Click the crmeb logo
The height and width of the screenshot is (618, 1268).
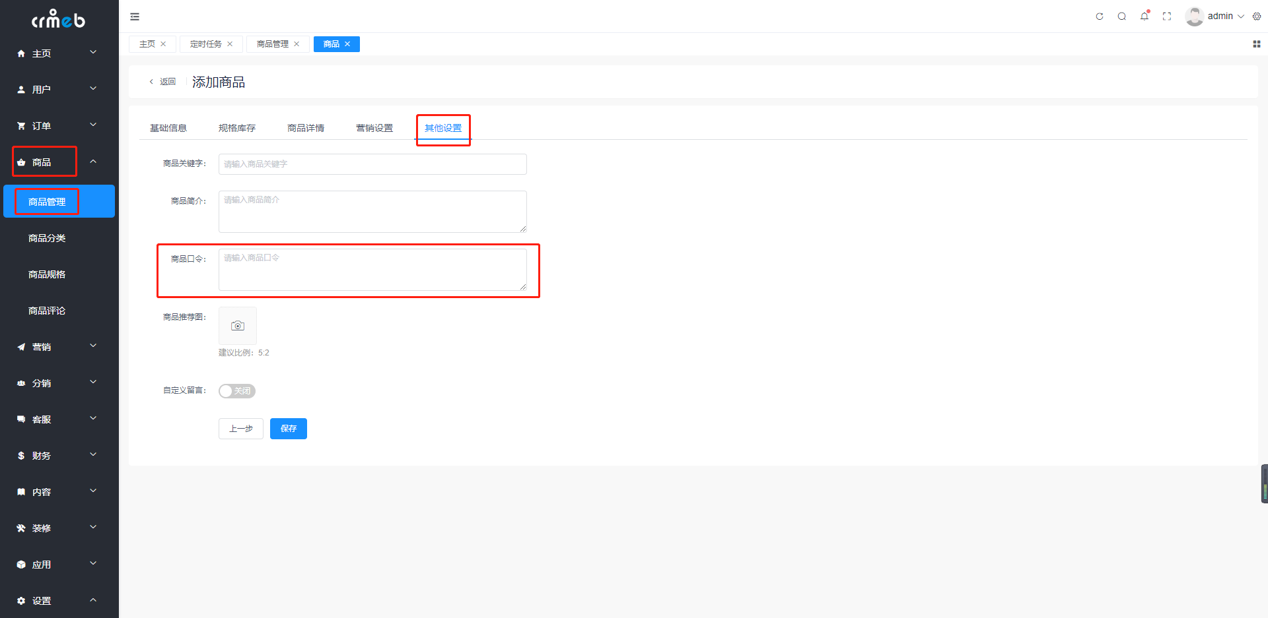[59, 18]
